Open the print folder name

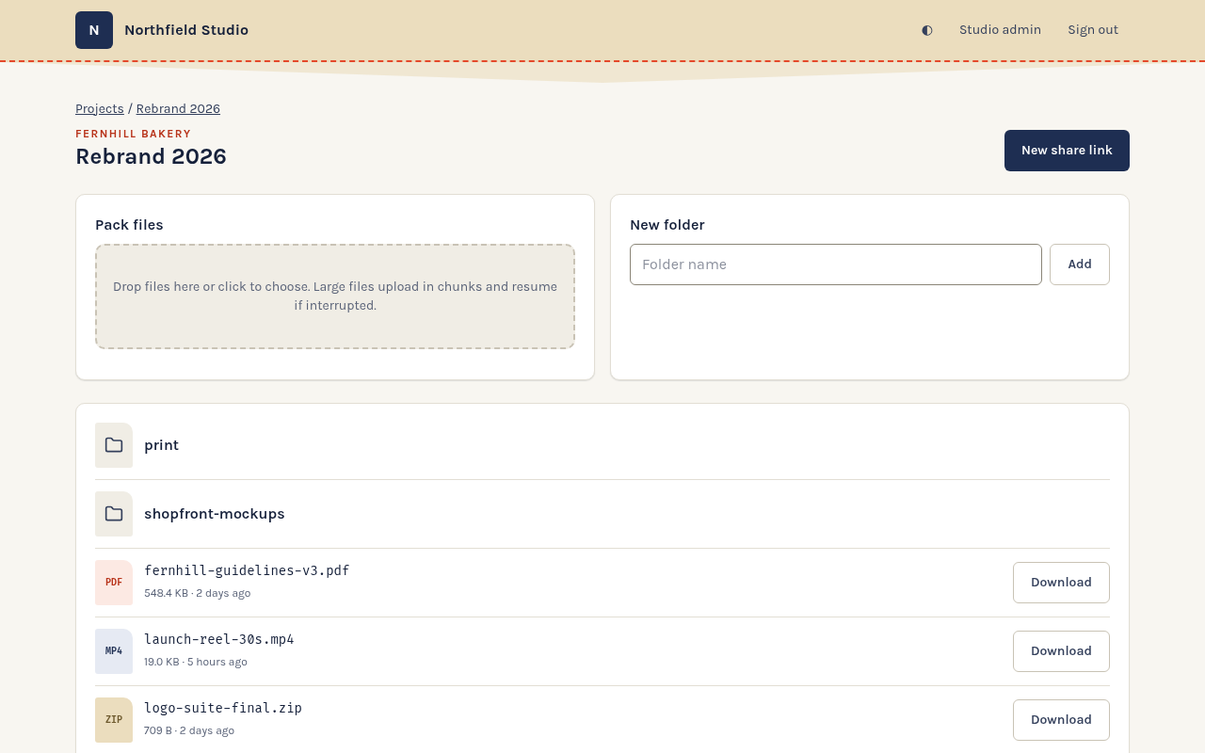(161, 445)
